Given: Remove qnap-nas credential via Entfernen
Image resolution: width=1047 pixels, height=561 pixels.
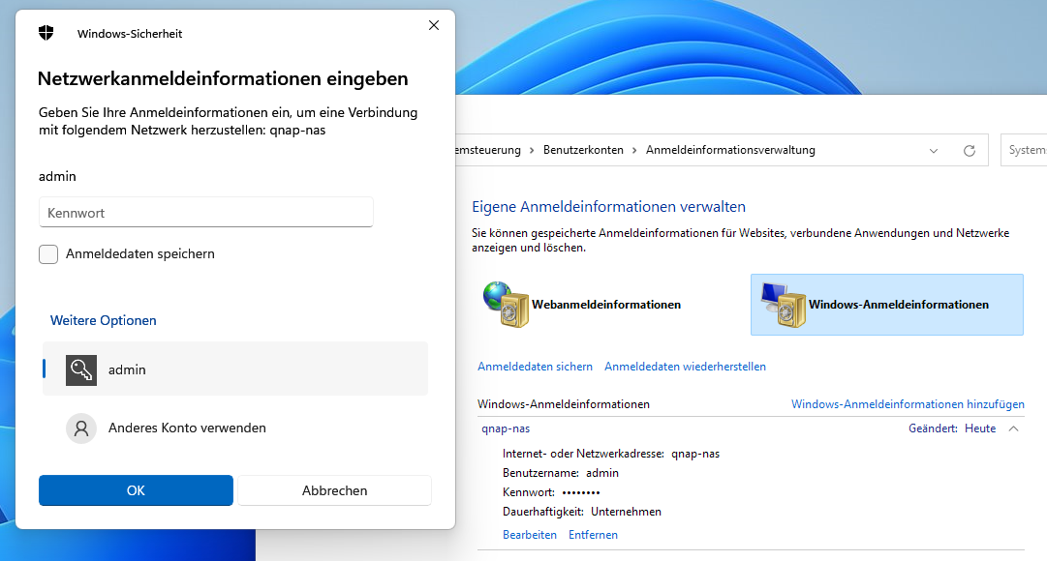Looking at the screenshot, I should click(593, 535).
